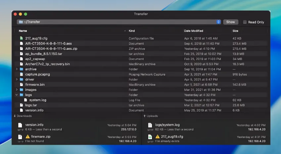Click the system.log file icon
The width and height of the screenshot is (281, 154).
25,100
